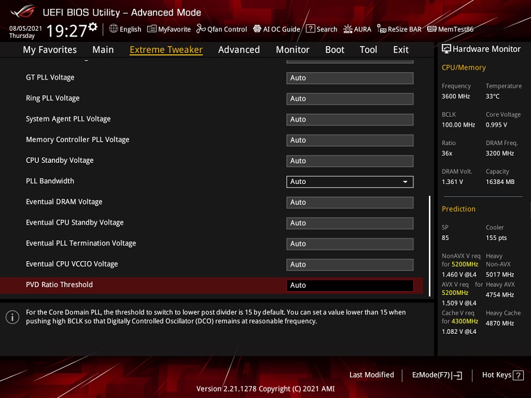
Task: Click the info icon in help panel
Action: click(12, 317)
